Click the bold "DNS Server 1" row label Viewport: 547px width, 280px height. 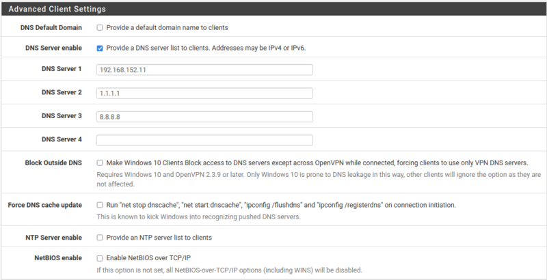(61, 70)
